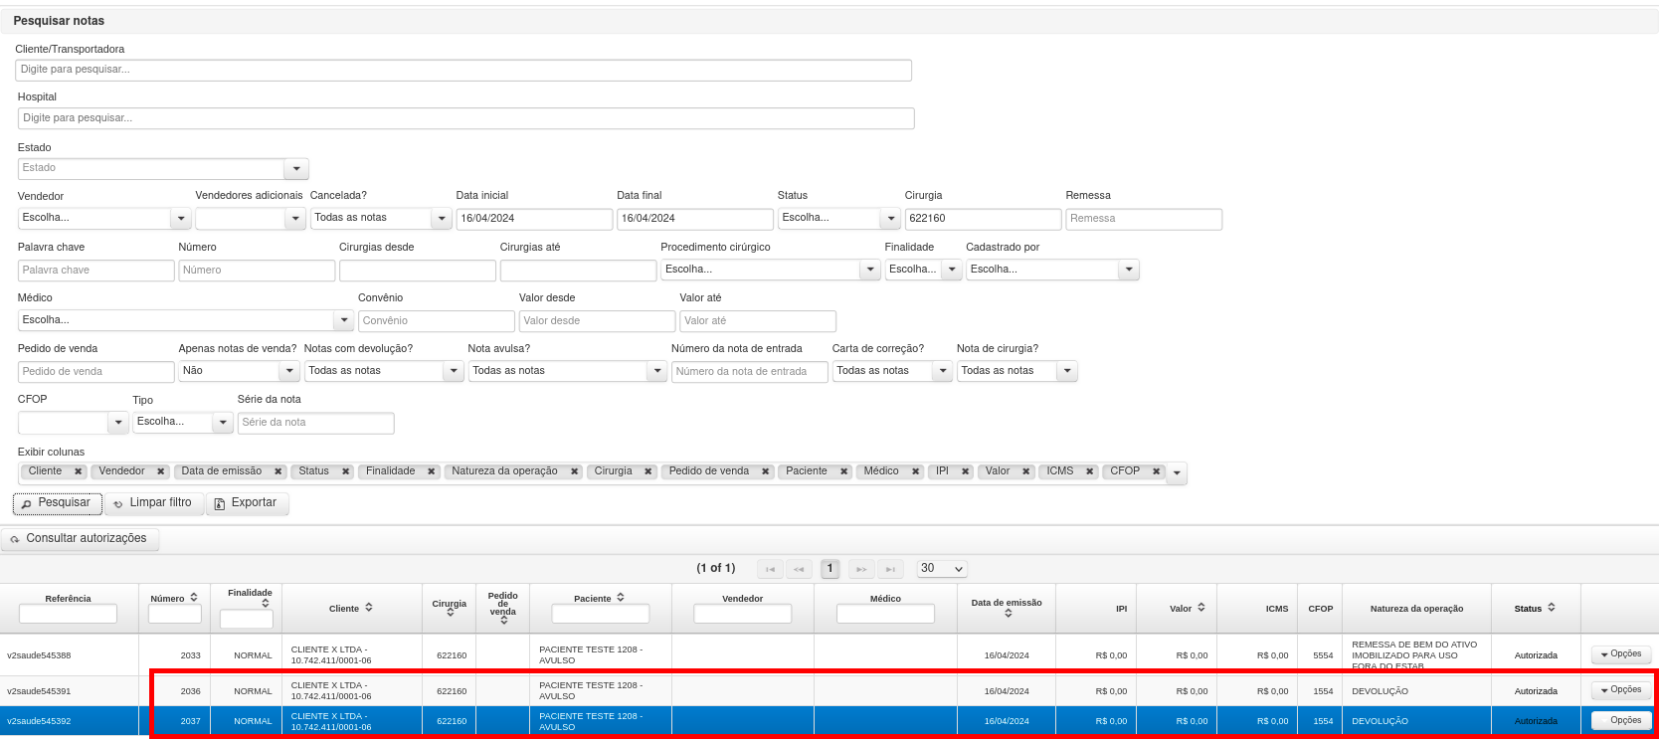Image resolution: width=1659 pixels, height=741 pixels.
Task: Sort table by Valor column
Action: [x=1201, y=608]
